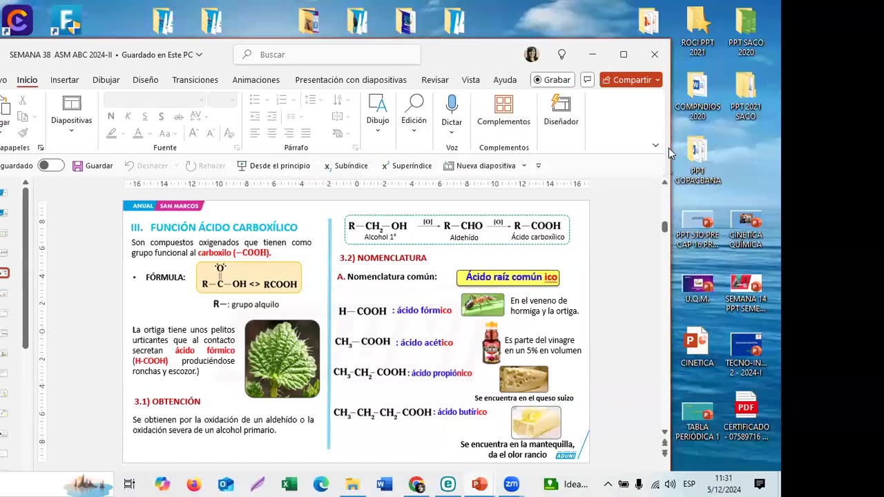Toggle strikethrough text formatting

click(x=177, y=116)
